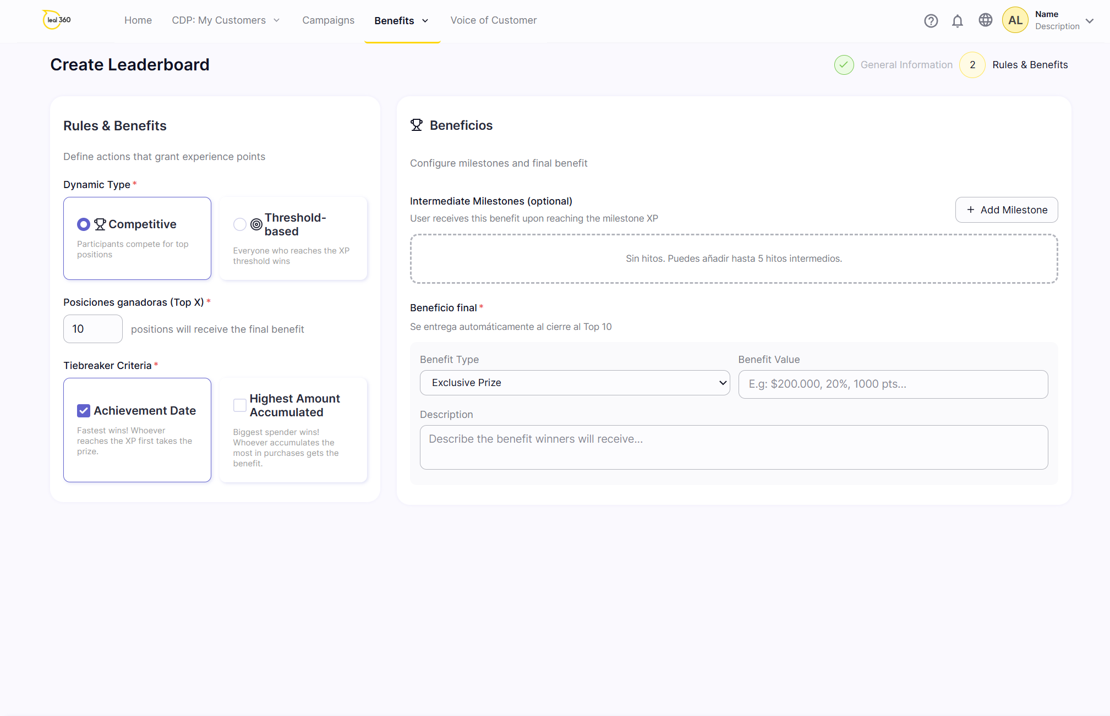The height and width of the screenshot is (716, 1110).
Task: Click the leal 360 logo
Action: tap(57, 20)
